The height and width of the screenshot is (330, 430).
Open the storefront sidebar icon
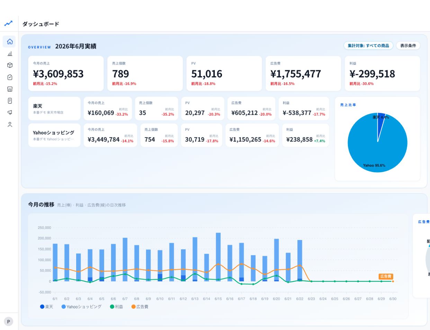10,89
